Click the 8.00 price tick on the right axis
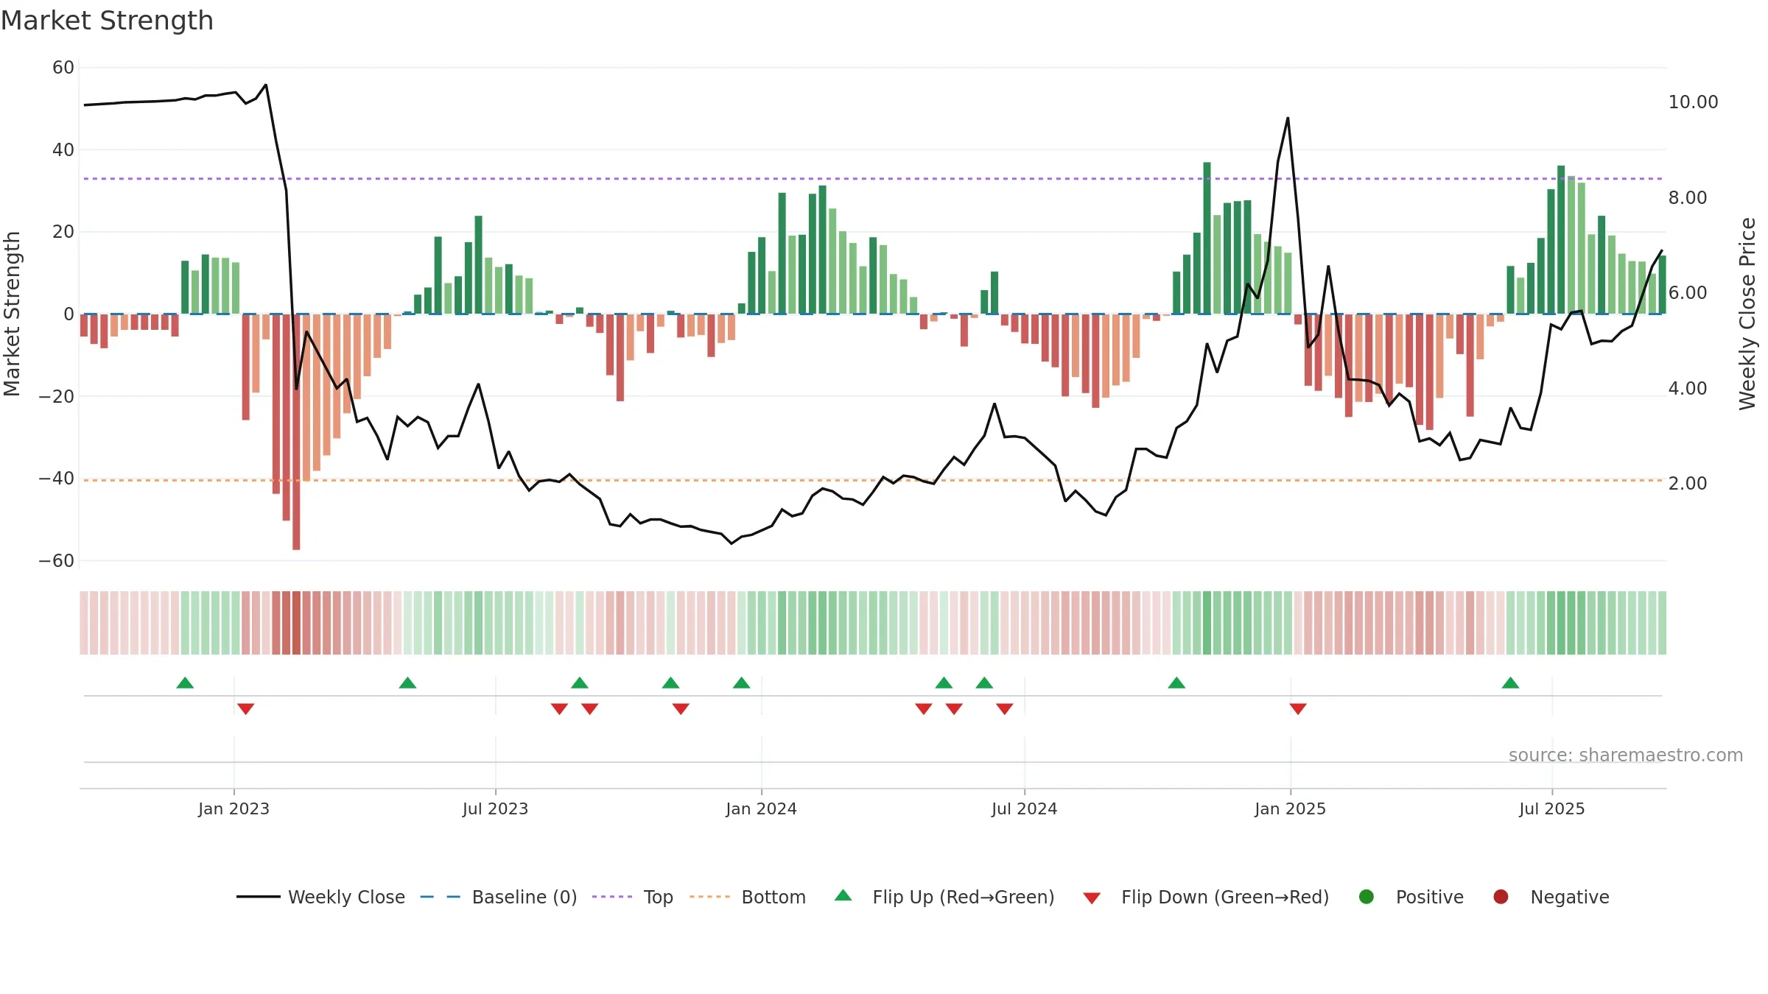 click(x=1688, y=197)
